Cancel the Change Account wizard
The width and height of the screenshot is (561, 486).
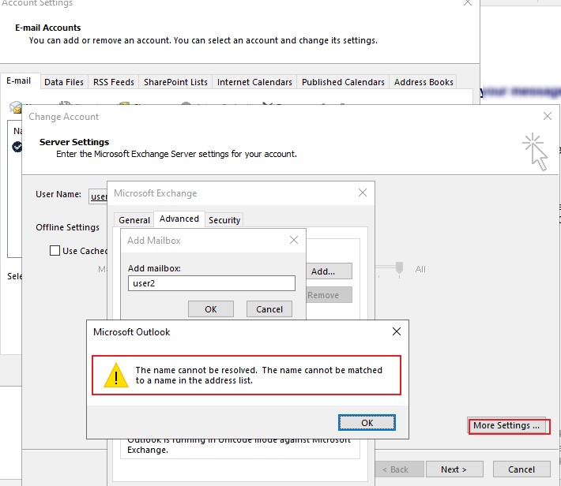point(521,469)
